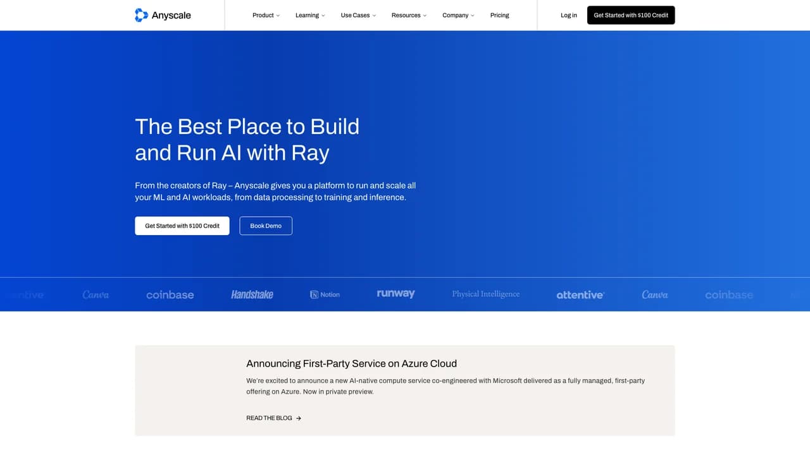Click the Azure Cloud announcement heading
Viewport: 810px width, 455px height.
pos(351,363)
